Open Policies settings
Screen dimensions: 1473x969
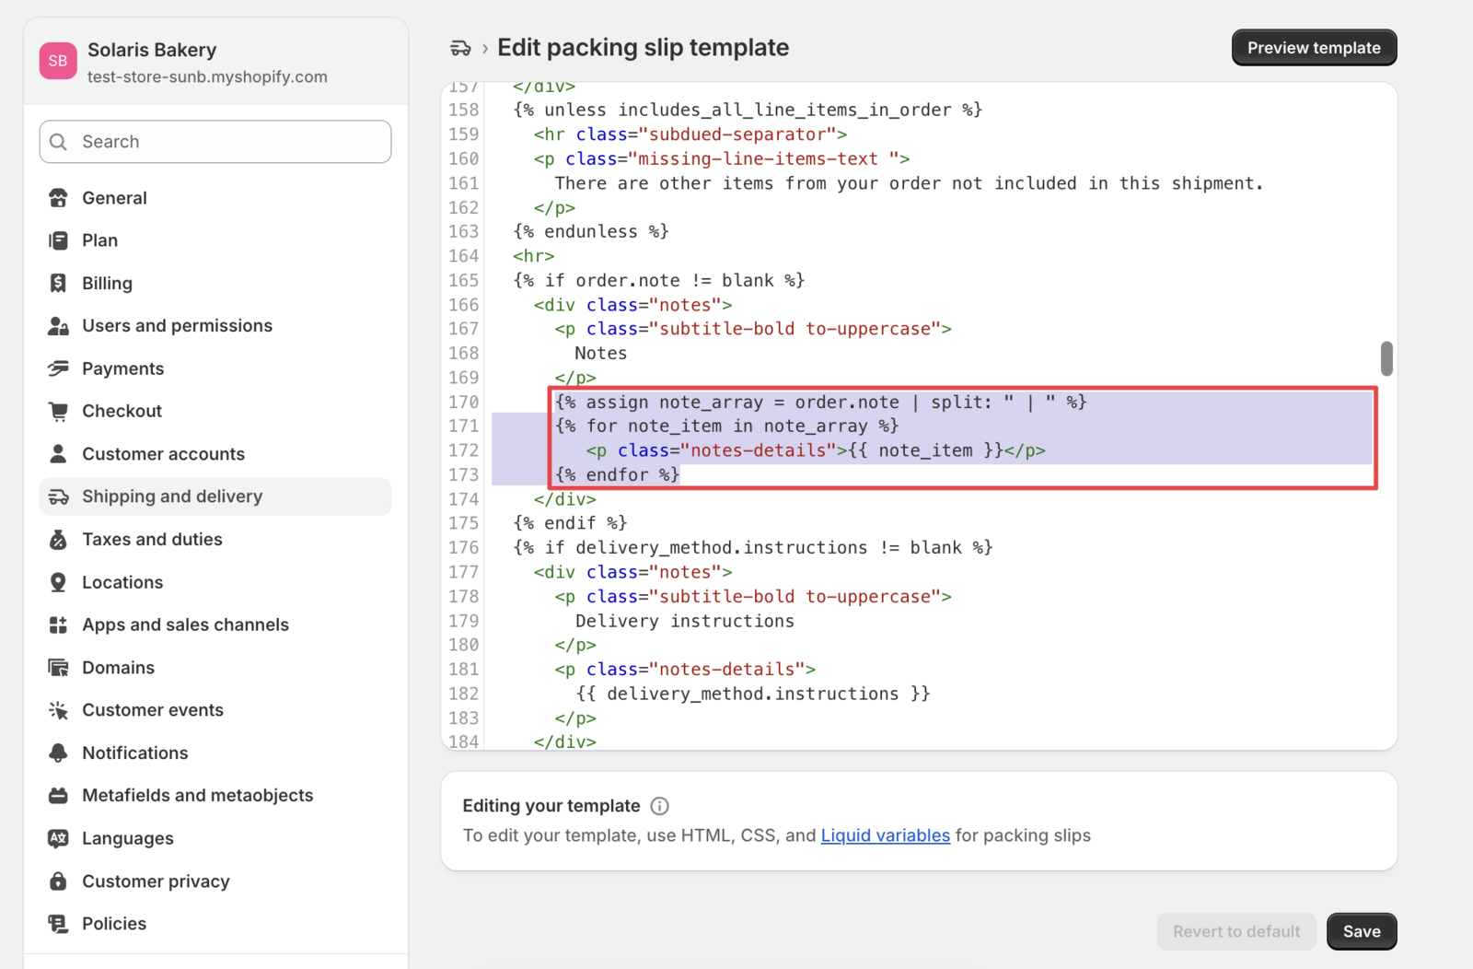[215, 924]
